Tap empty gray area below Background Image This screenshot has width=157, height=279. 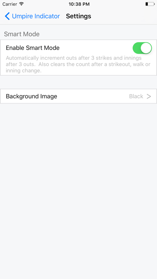point(78,190)
